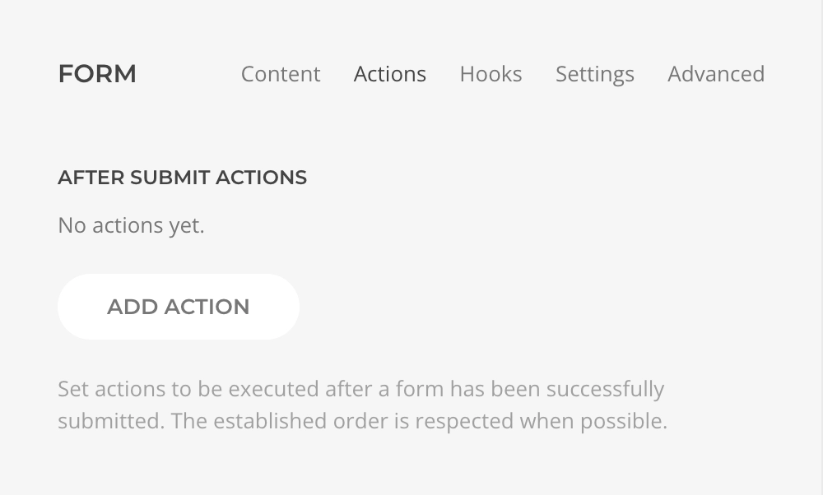Return to the Actions view
The height and width of the screenshot is (495, 823).
389,74
